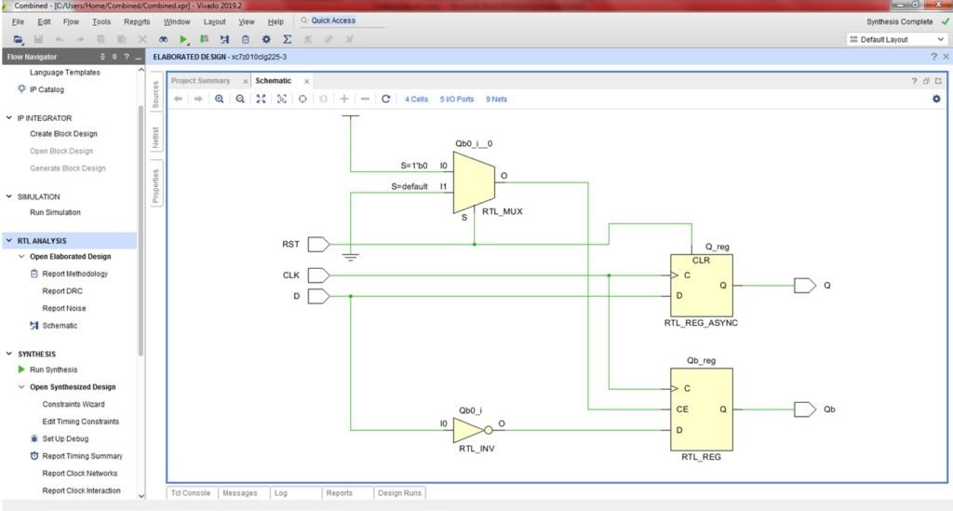Click Auto-fit Selection circle icon
Screen dimensions: 953x511
click(x=302, y=99)
